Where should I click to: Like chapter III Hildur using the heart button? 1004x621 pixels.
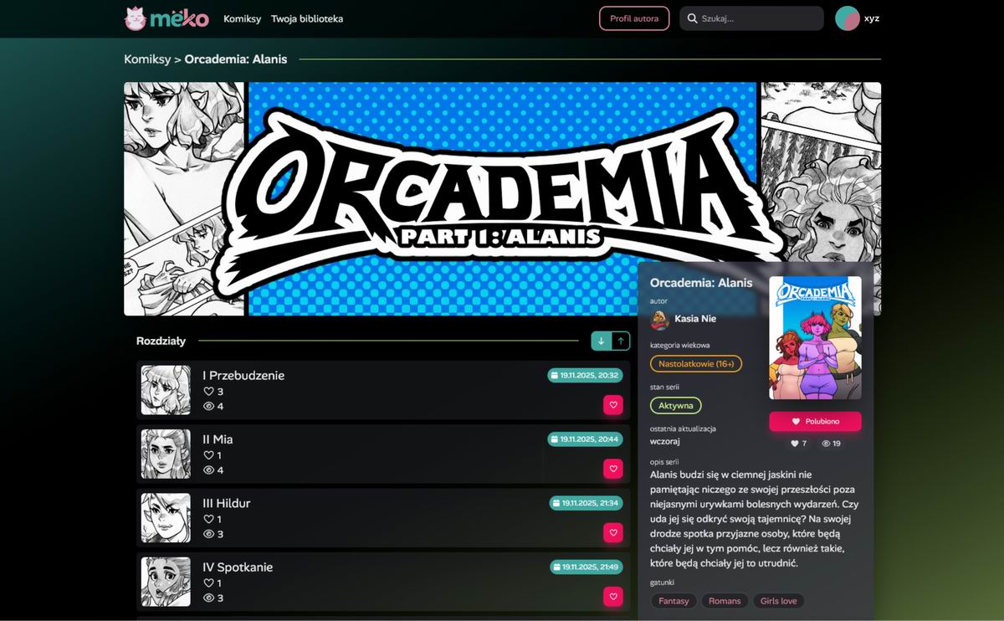click(x=613, y=532)
